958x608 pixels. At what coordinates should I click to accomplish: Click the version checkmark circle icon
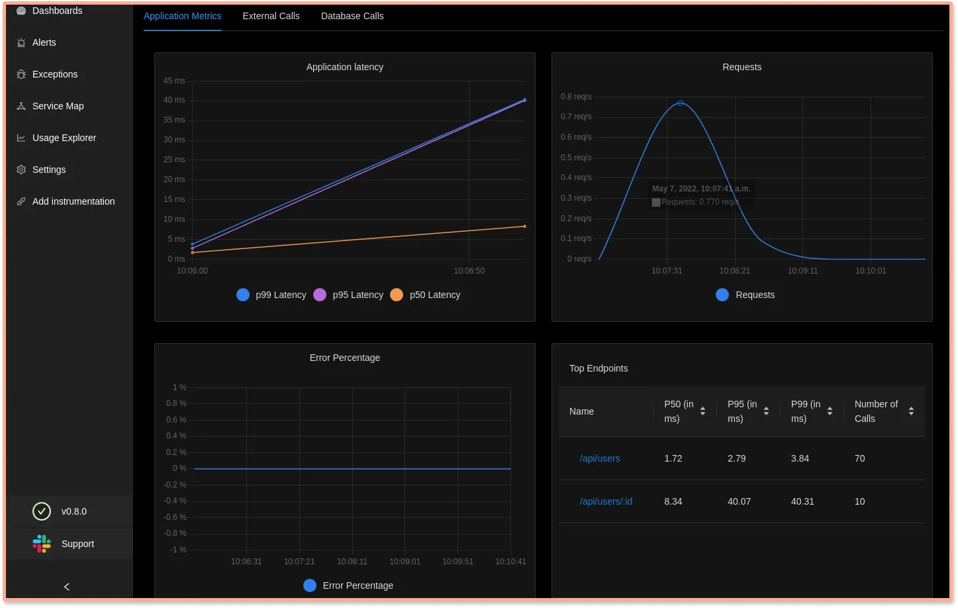[42, 511]
